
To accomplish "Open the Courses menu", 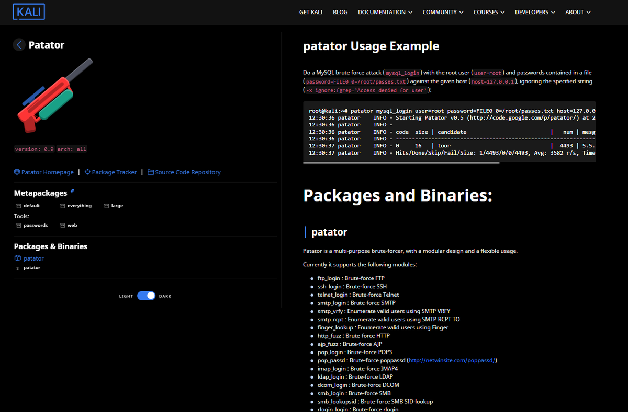I will tap(489, 12).
